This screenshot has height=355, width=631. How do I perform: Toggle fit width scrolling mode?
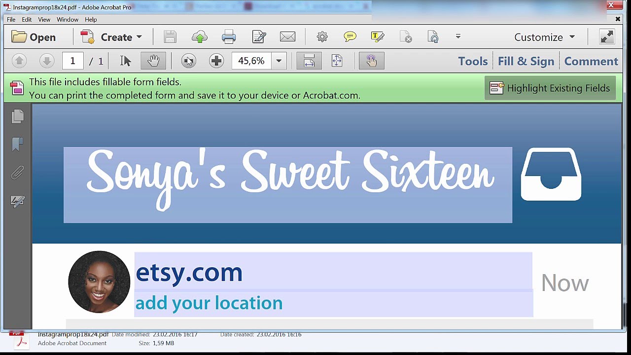[x=309, y=61]
